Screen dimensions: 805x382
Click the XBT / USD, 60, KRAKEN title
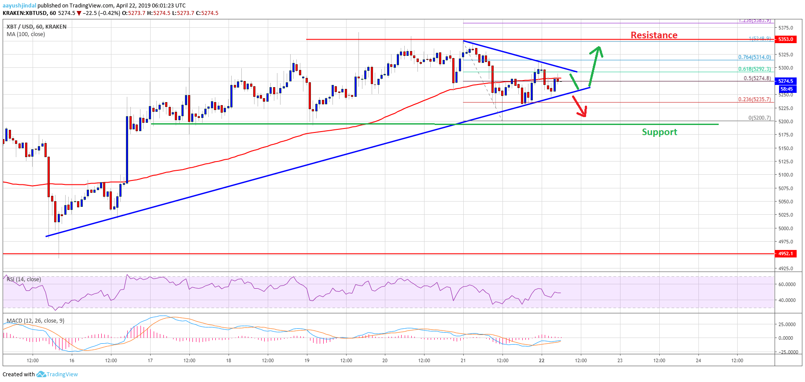coord(37,26)
